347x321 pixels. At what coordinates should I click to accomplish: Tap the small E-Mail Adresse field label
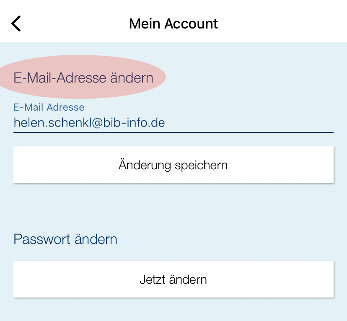pyautogui.click(x=49, y=107)
